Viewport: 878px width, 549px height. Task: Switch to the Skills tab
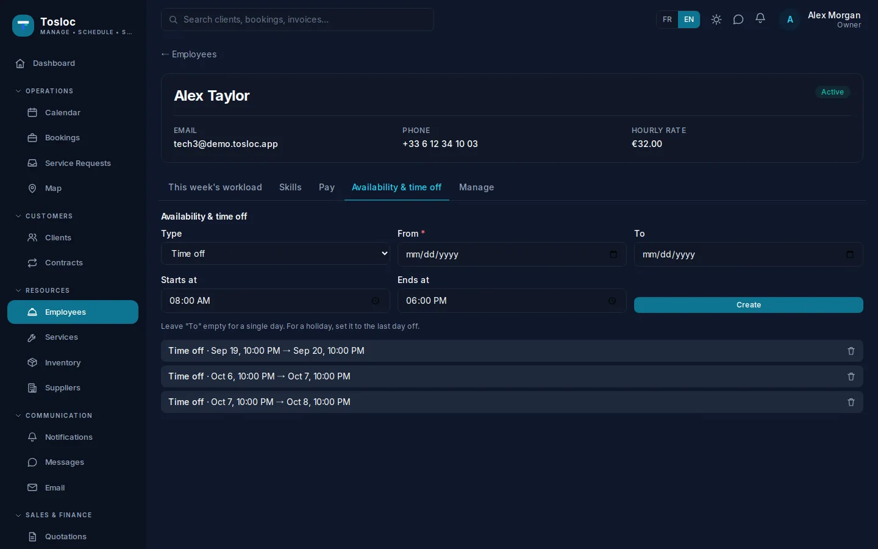[290, 187]
